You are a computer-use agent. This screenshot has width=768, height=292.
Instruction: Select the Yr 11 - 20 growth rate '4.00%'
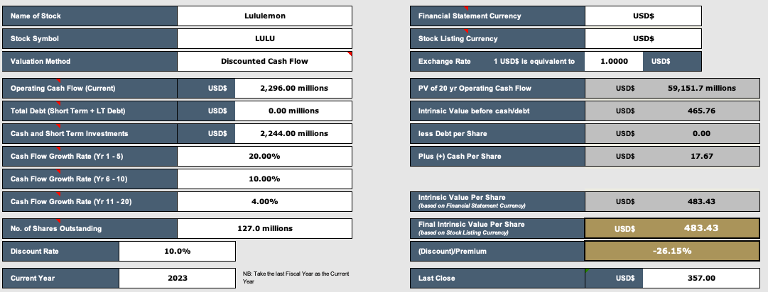[x=264, y=201]
